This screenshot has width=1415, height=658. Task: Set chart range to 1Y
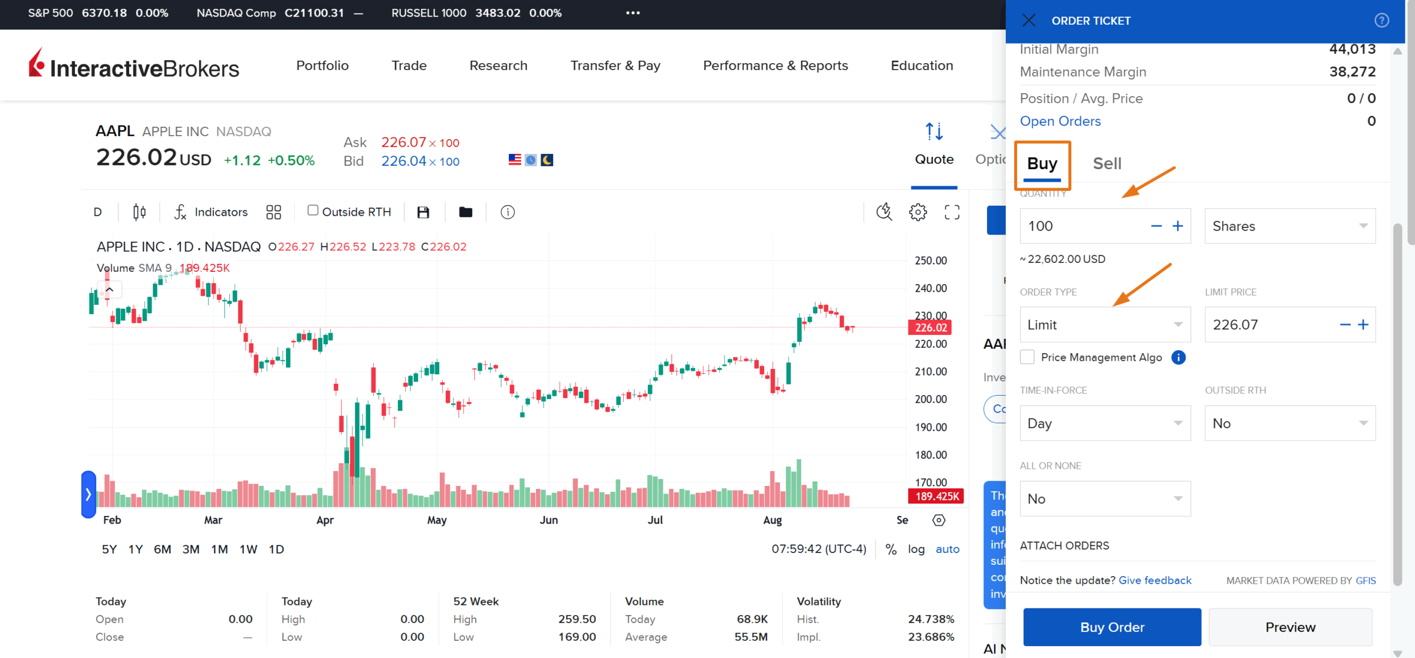[x=136, y=550]
